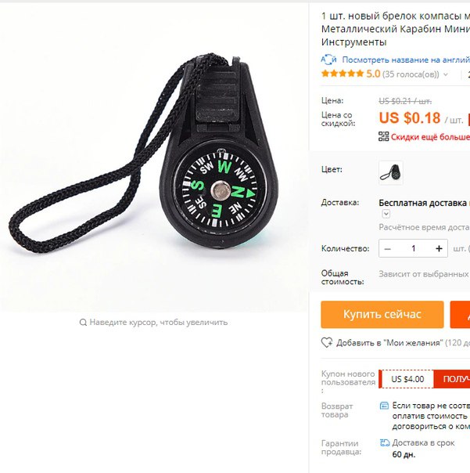Click the orange 'Купить сейчас' button
The image size is (470, 473).
[382, 314]
